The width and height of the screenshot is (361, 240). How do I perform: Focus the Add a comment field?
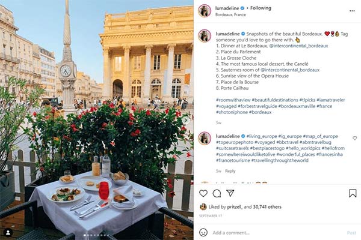[x=231, y=233]
